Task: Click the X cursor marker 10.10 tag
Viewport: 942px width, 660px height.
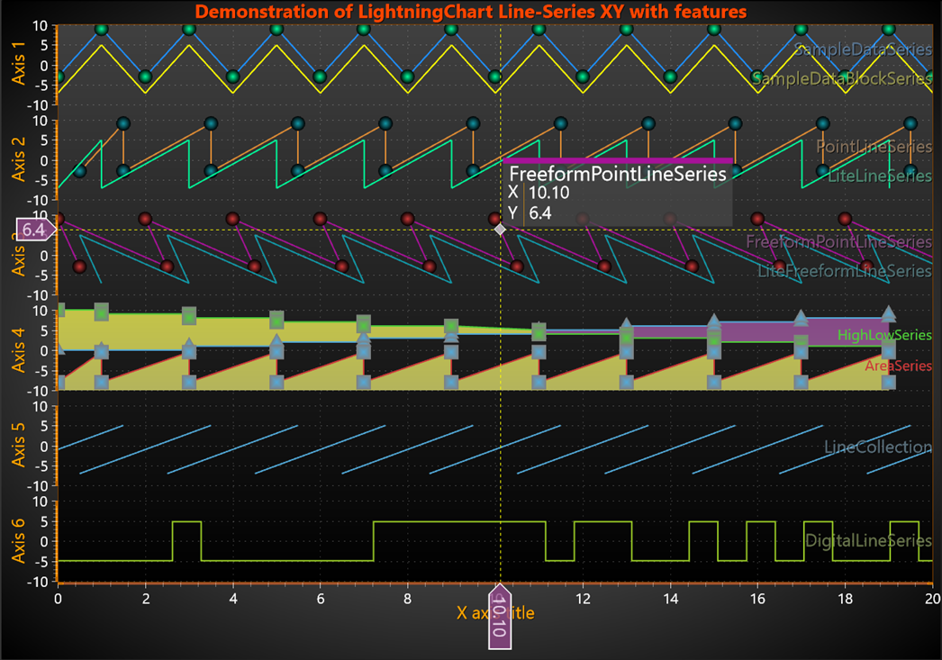Action: point(499,618)
